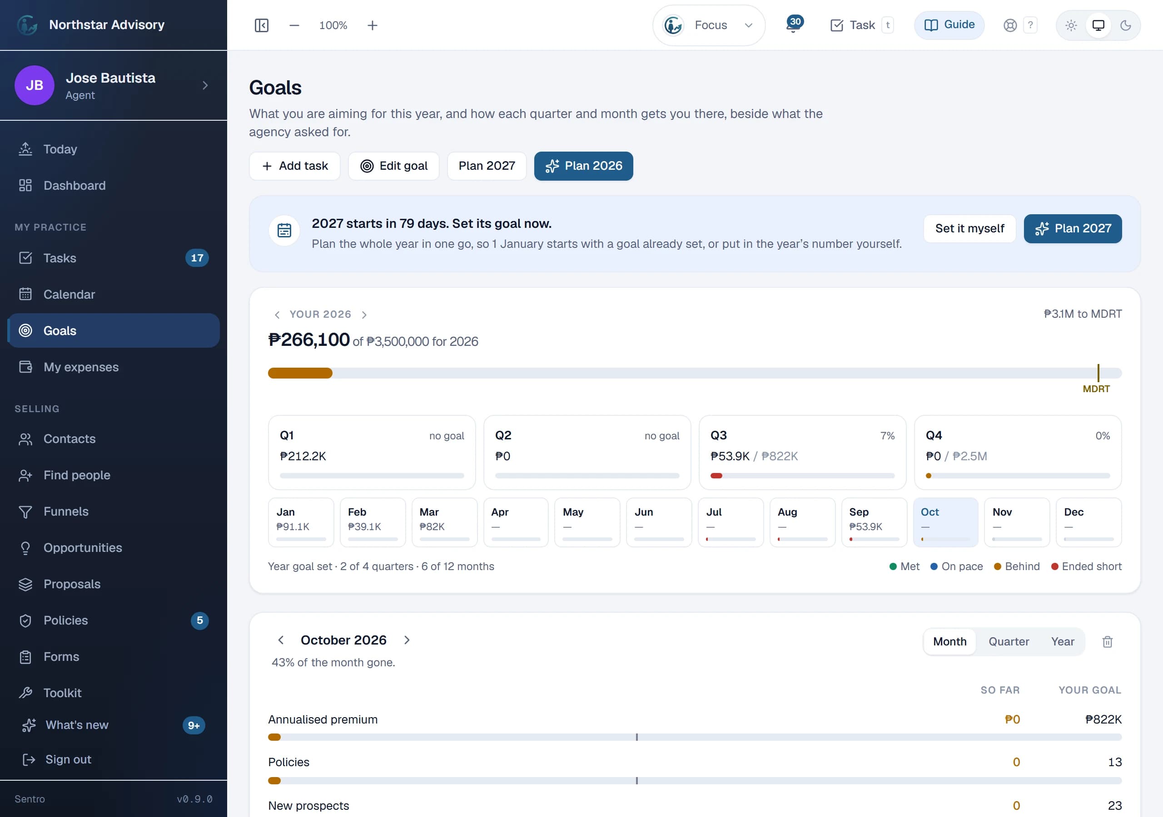The image size is (1163, 817).
Task: Click the Annualised premium progress bar
Action: [x=695, y=738]
